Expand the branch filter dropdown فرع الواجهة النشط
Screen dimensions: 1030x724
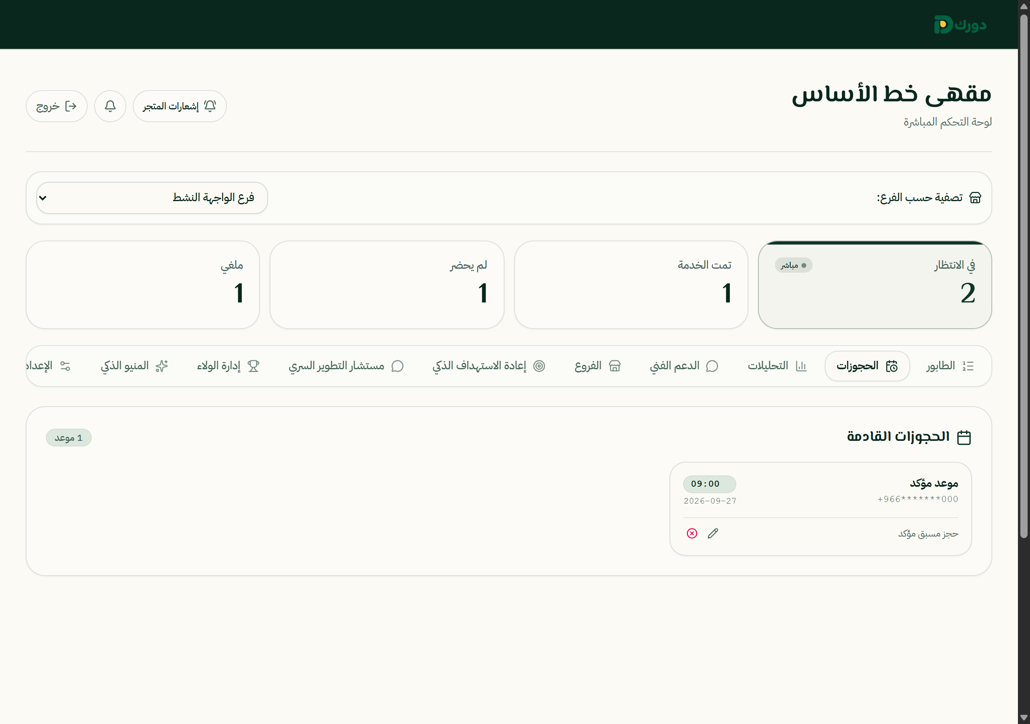[152, 198]
